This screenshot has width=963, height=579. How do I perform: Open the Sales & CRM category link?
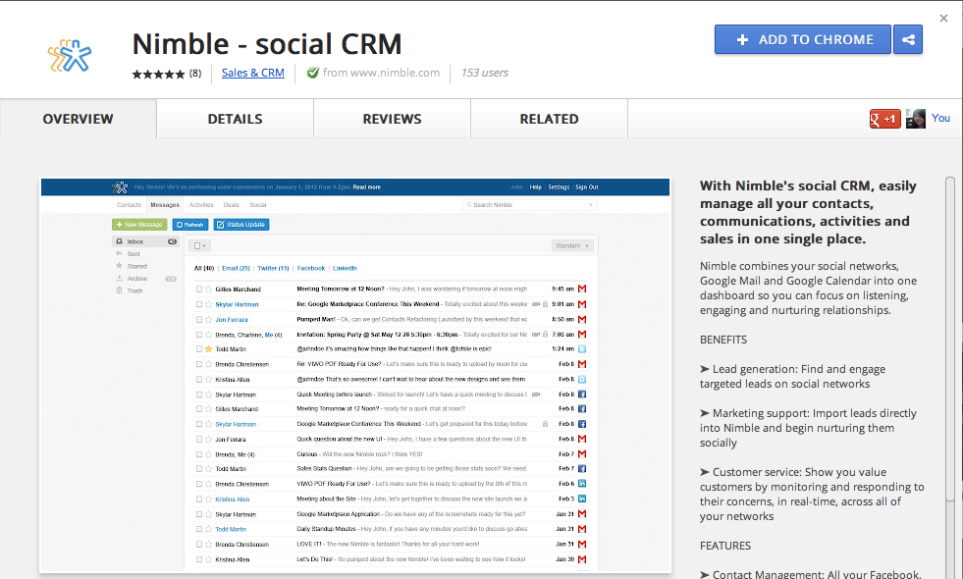(253, 73)
